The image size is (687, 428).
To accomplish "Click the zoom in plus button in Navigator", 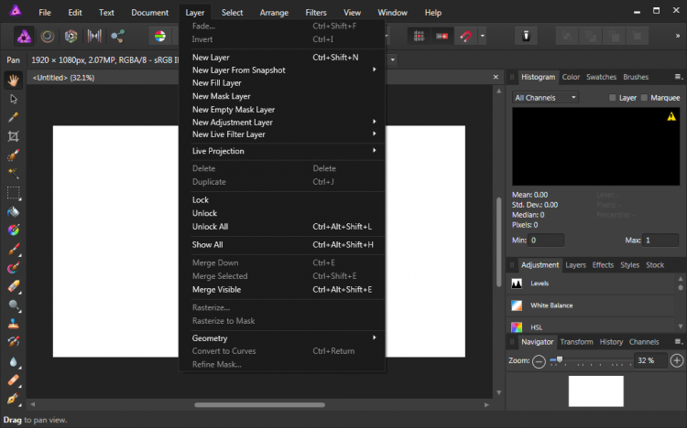I will [676, 361].
